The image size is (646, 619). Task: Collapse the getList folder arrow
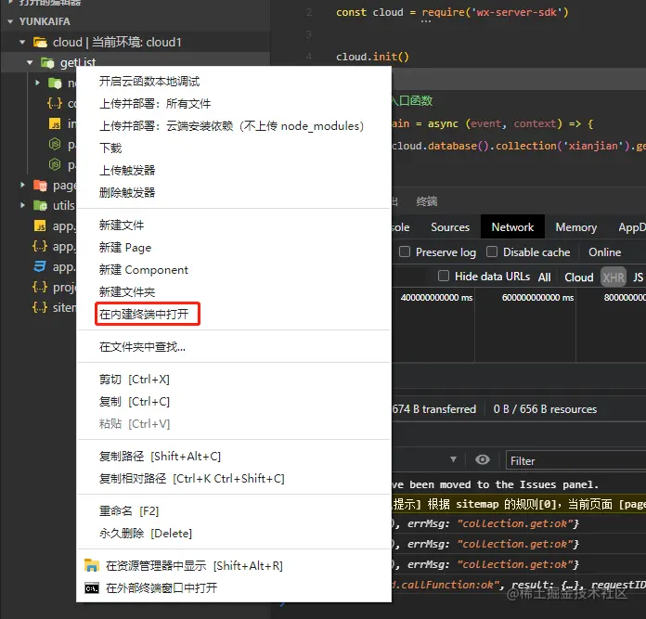point(30,62)
